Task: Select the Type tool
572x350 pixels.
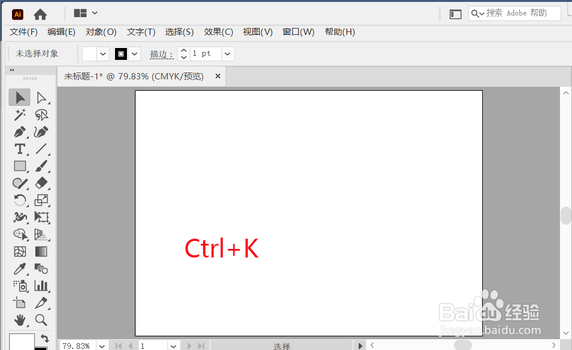Action: (x=19, y=149)
